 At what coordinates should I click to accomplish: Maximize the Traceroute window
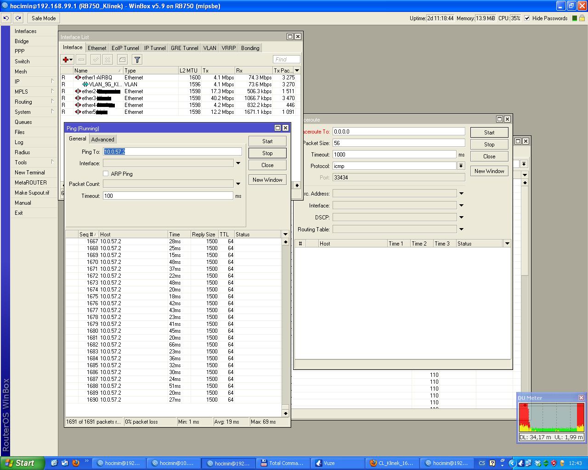499,119
